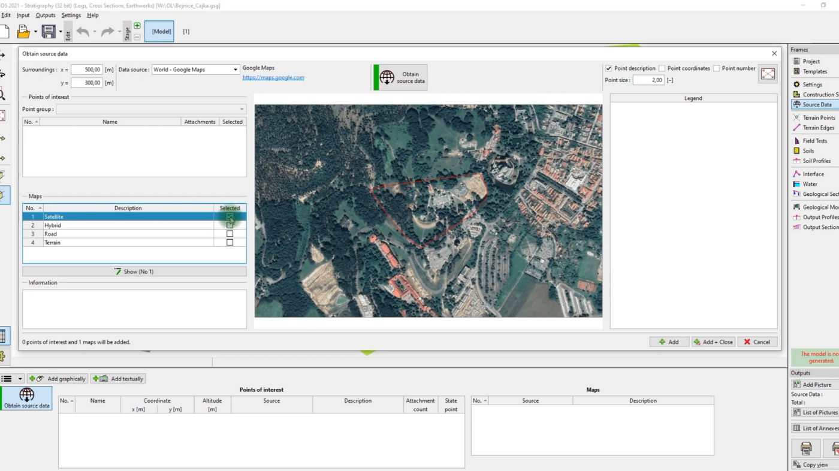The width and height of the screenshot is (839, 471).
Task: Click the Point size input field
Action: (648, 80)
